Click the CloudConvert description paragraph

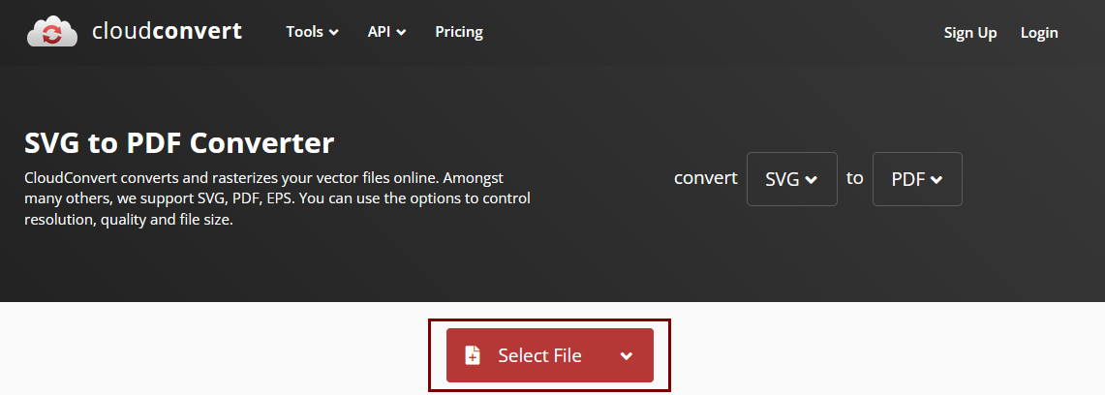pyautogui.click(x=277, y=198)
